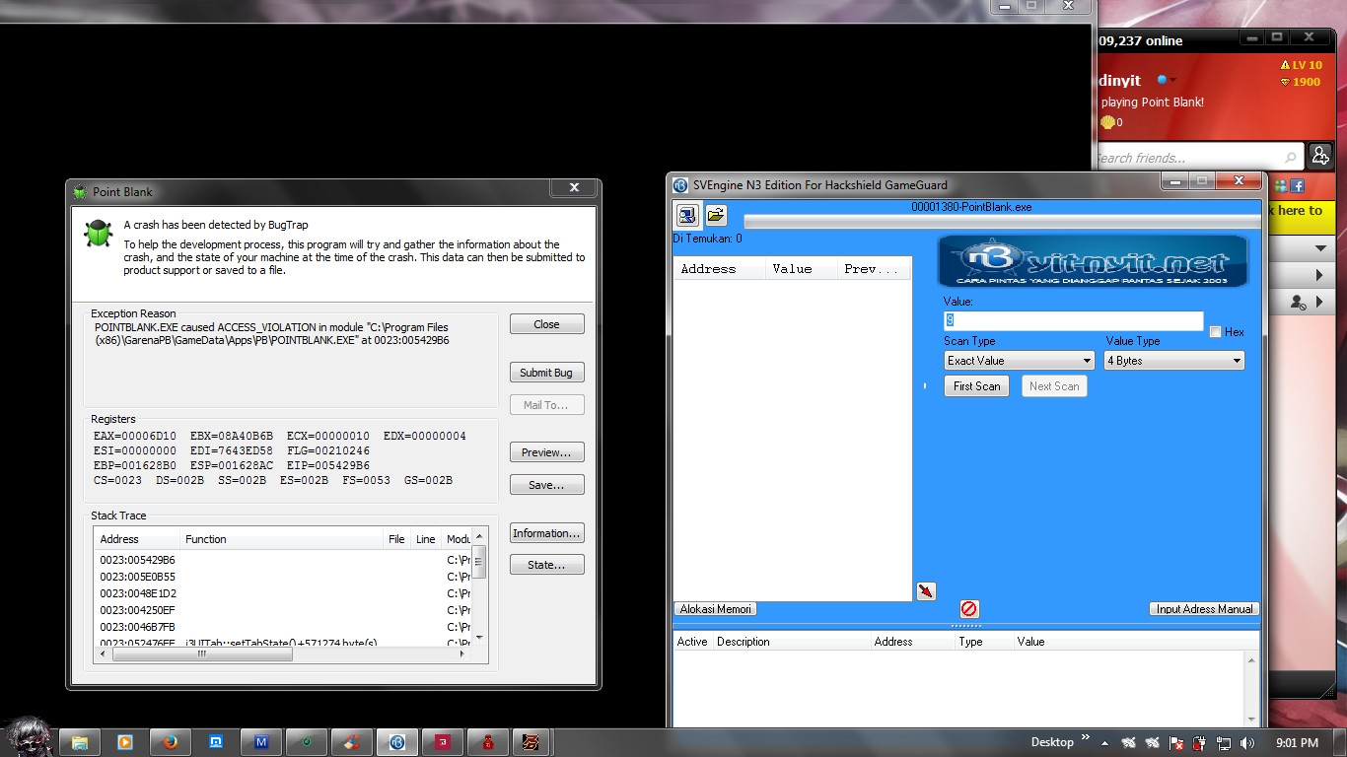Switch to SVEngine taskbar icon
Image resolution: width=1347 pixels, height=757 pixels.
click(397, 742)
